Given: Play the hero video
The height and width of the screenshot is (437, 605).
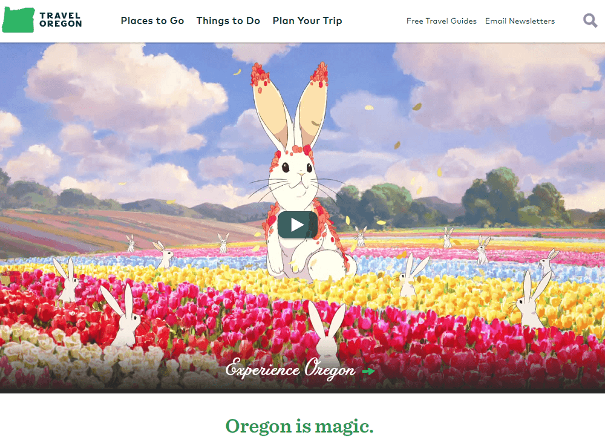Looking at the screenshot, I should pos(298,225).
